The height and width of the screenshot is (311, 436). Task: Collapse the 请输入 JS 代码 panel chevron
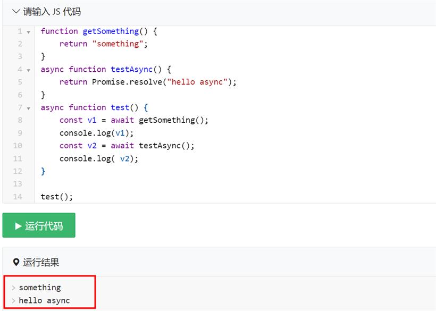click(x=16, y=11)
